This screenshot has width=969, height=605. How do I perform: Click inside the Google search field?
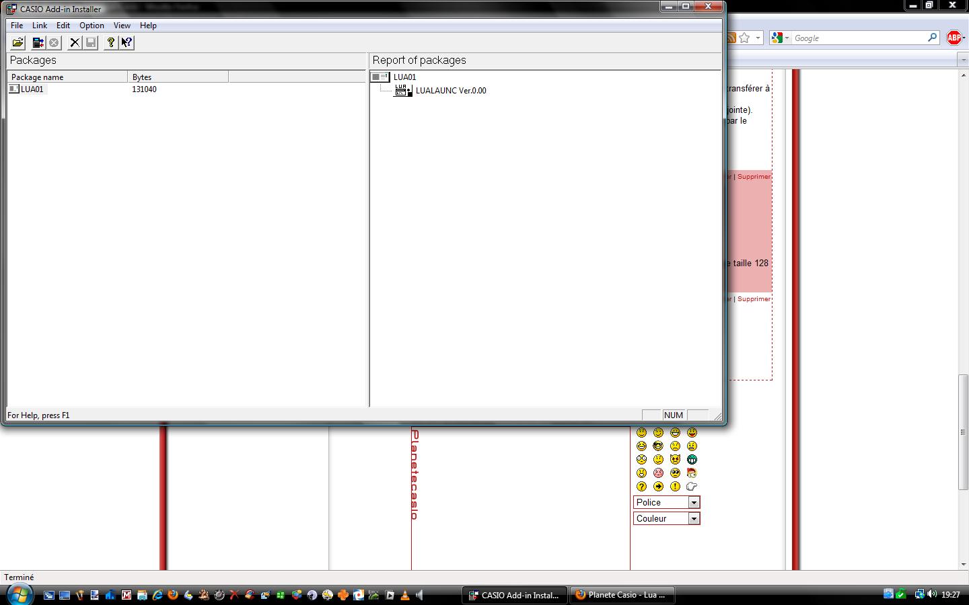click(858, 38)
